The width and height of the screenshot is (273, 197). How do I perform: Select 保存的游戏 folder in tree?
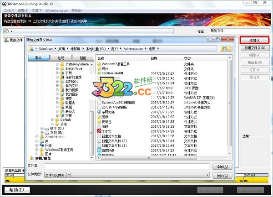[x=71, y=77]
